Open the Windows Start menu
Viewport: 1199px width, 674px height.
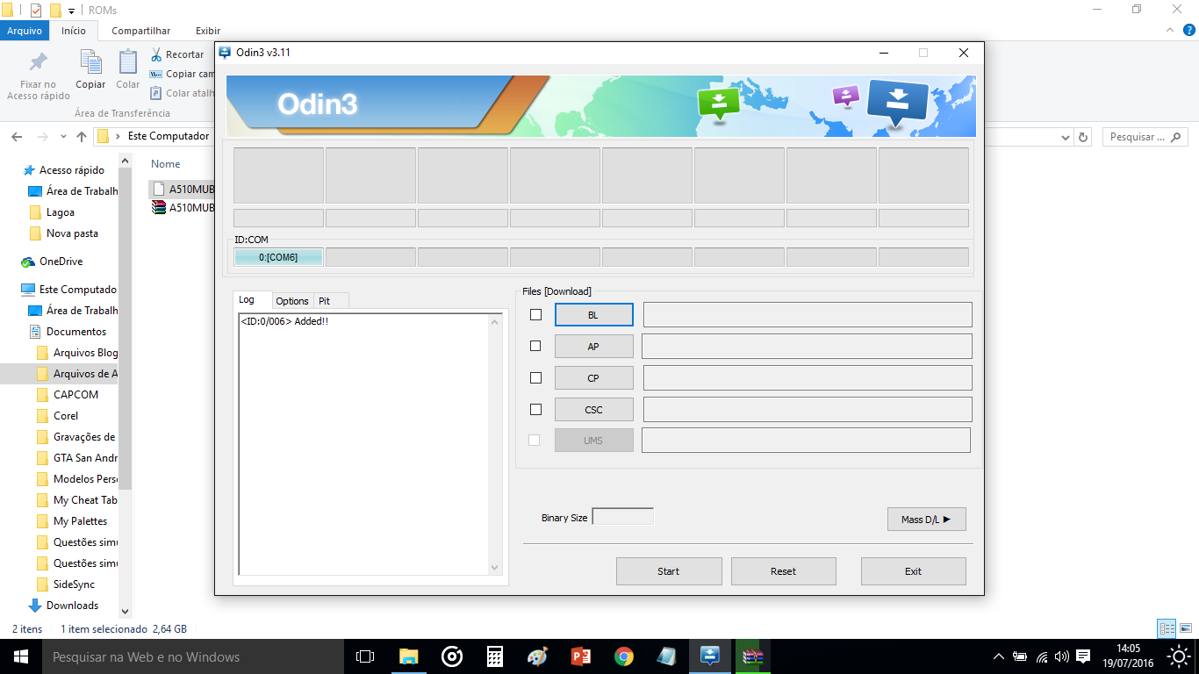(21, 656)
